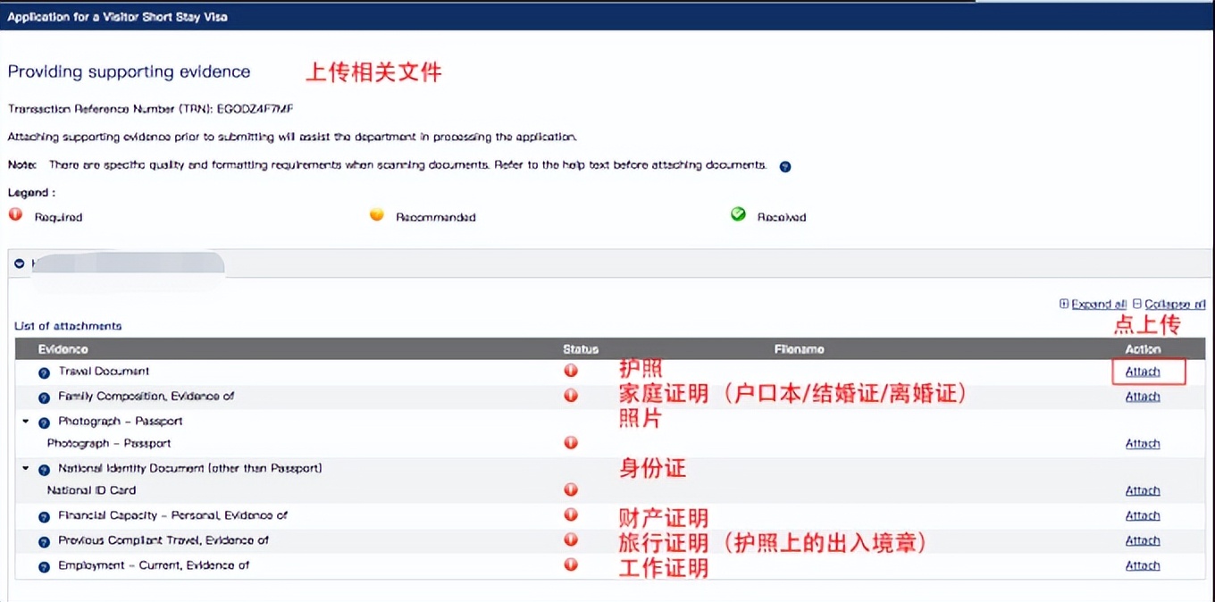Screen dimensions: 1215x602
Task: Attach file for Photograph - Passport
Action: point(1143,444)
